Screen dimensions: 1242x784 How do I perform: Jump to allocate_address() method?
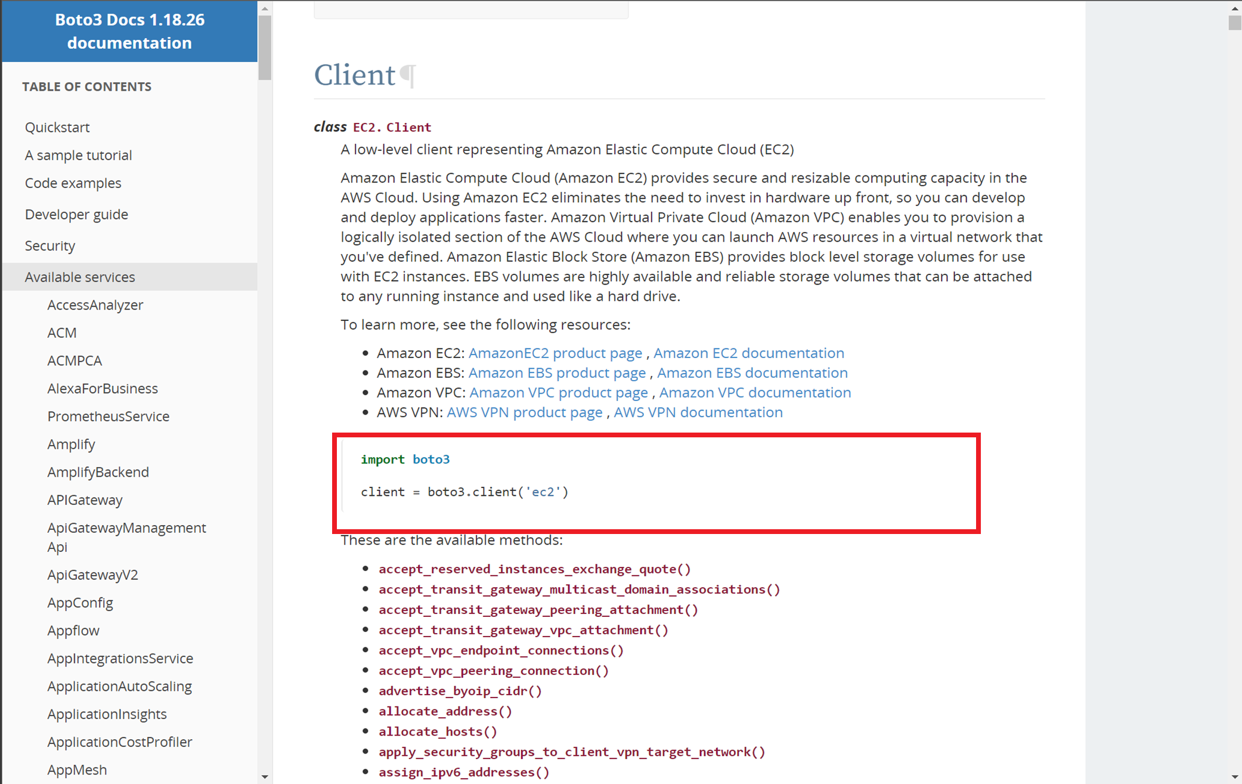click(x=445, y=711)
